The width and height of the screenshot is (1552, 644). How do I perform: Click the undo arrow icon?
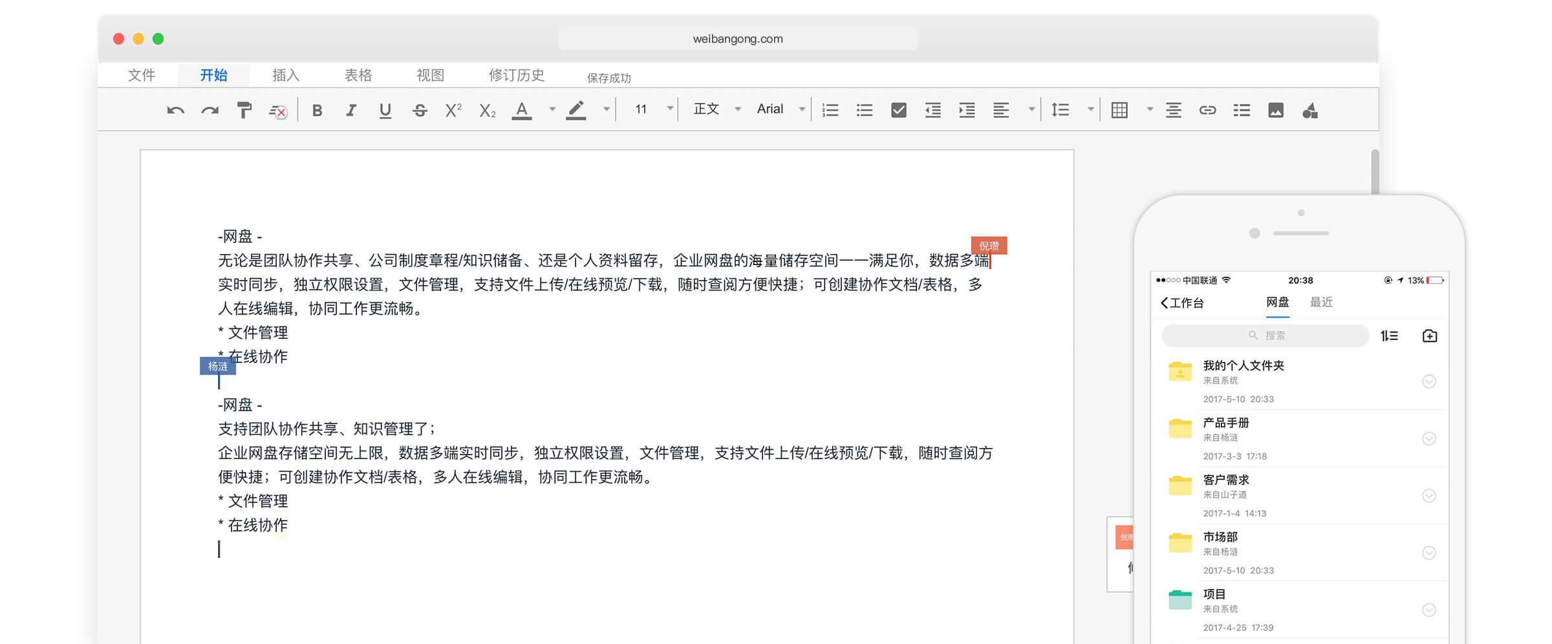coord(175,111)
